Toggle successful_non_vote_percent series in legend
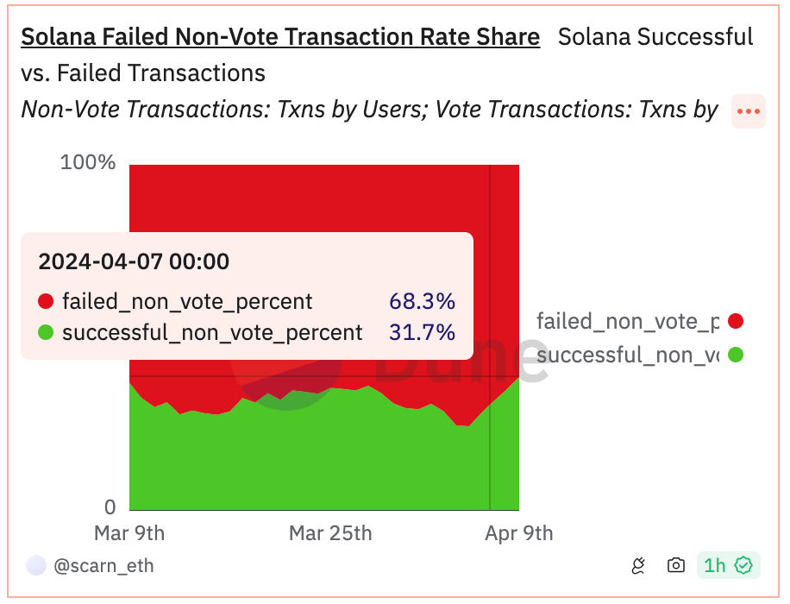 tap(627, 355)
